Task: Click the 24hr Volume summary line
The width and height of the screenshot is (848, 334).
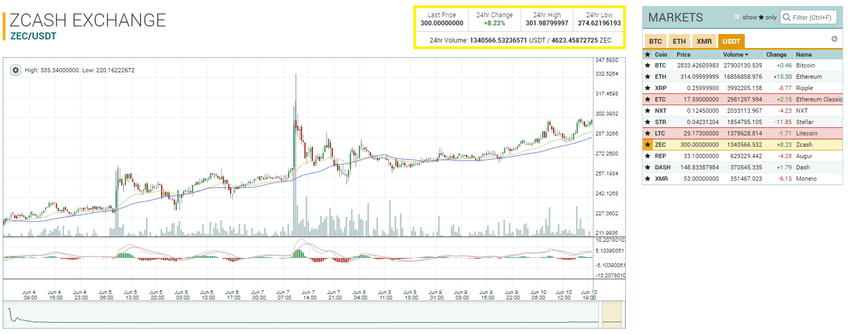Action: 520,40
